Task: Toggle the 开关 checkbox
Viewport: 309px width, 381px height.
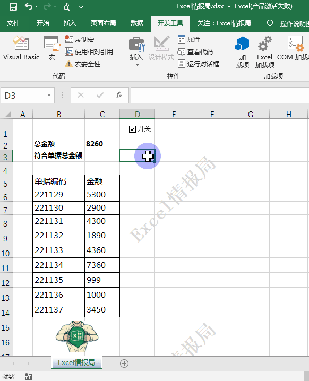Action: click(x=132, y=129)
